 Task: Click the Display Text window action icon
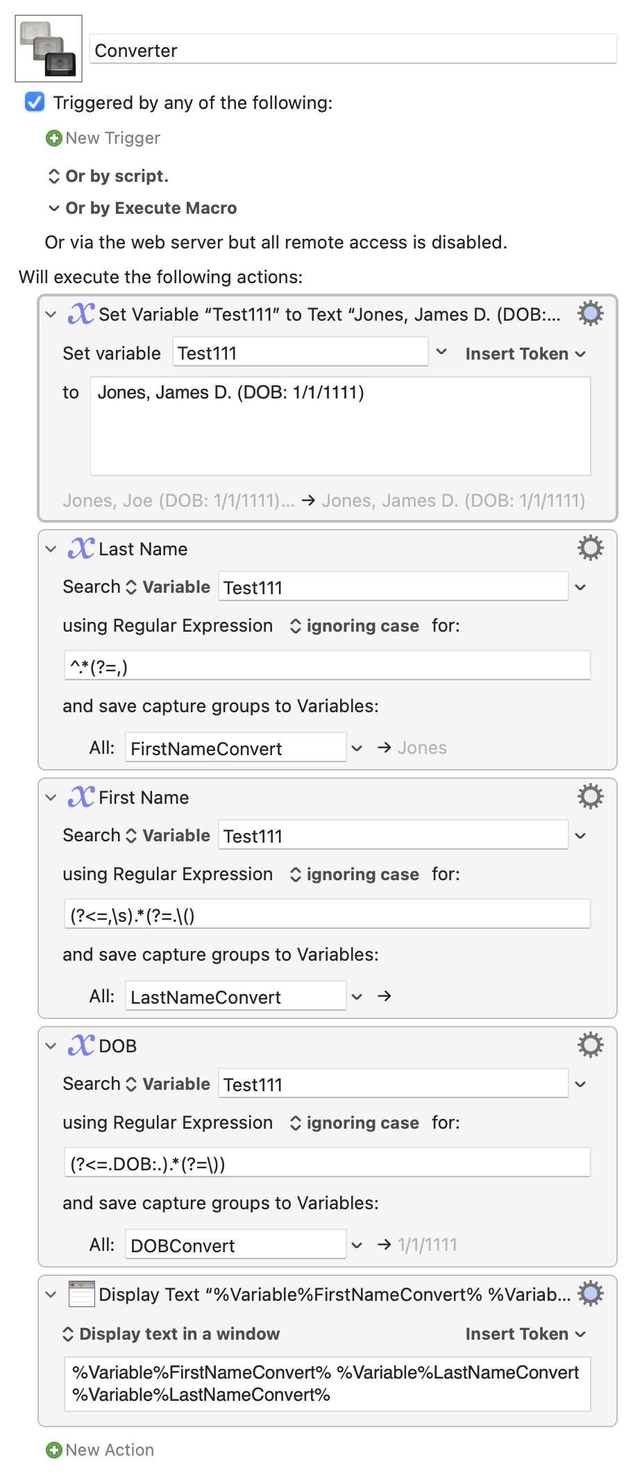point(81,1294)
